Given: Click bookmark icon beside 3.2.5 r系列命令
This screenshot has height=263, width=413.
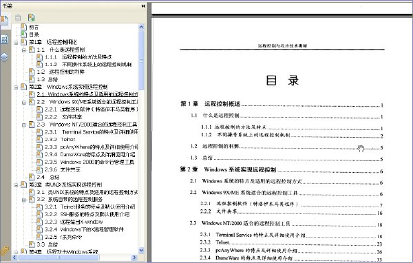Looking at the screenshot, I should (39, 237).
